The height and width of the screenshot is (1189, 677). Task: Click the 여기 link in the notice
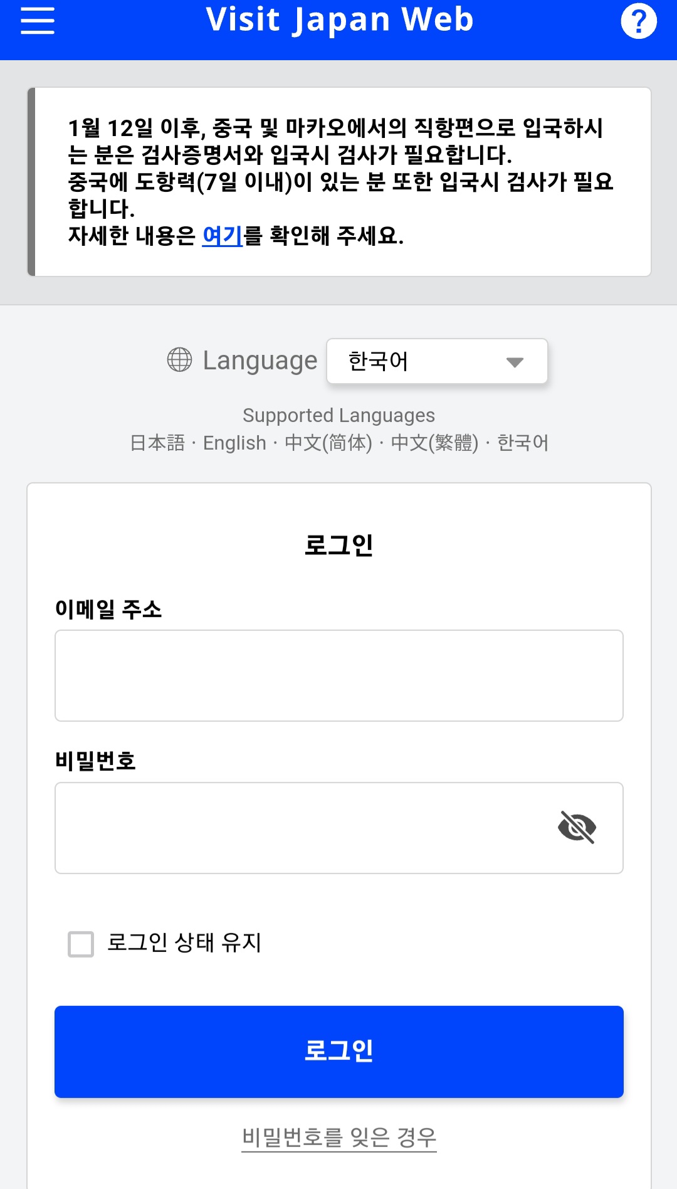tap(223, 236)
